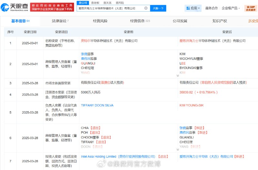Select the 市场主体类型变更 cell
Viewport: 258px width, 170px height.
point(58,83)
